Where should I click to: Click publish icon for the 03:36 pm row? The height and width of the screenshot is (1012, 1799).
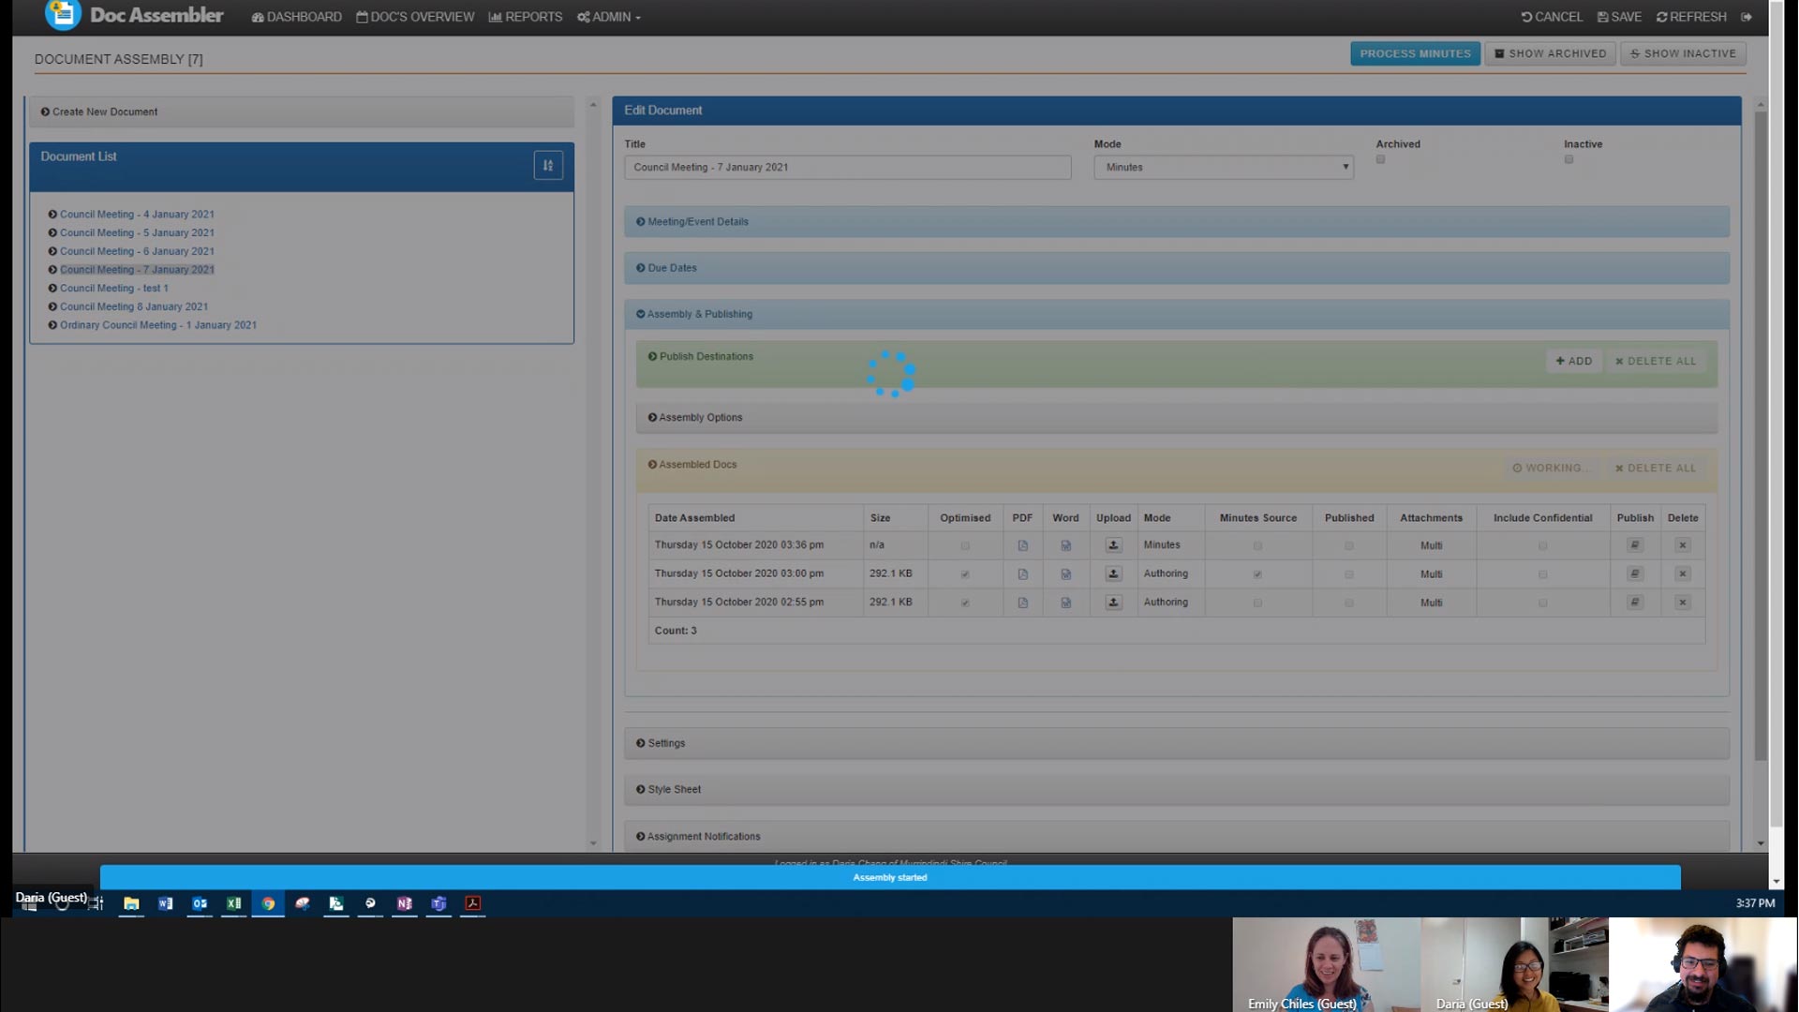1635,545
